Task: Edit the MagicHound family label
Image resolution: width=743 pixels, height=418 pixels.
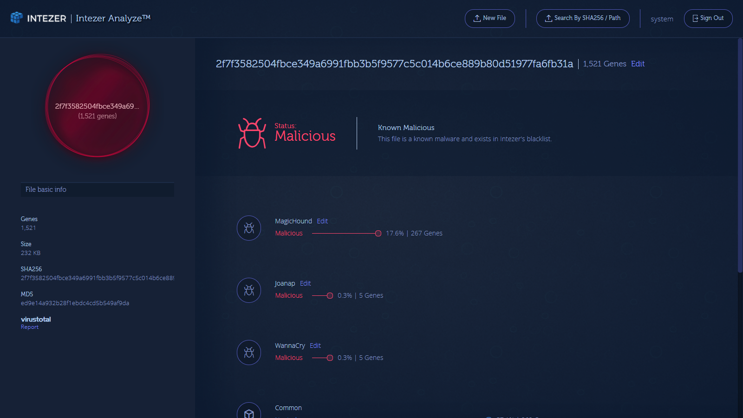Action: click(x=322, y=221)
